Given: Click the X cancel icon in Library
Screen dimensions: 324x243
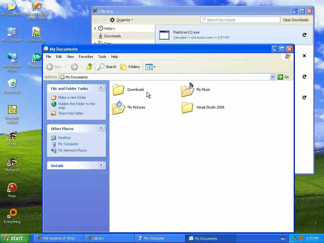Looking at the screenshot, I should (304, 56).
